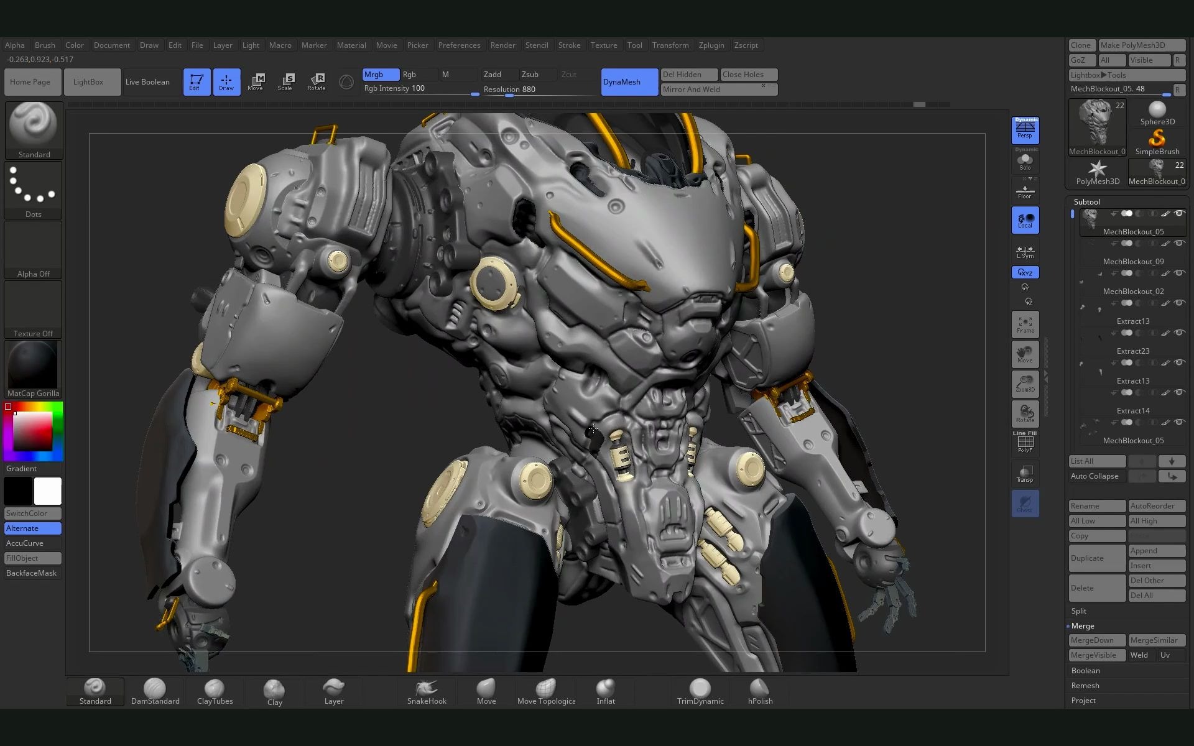Disable DynaMesh
Image resolution: width=1194 pixels, height=746 pixels.
pyautogui.click(x=629, y=81)
